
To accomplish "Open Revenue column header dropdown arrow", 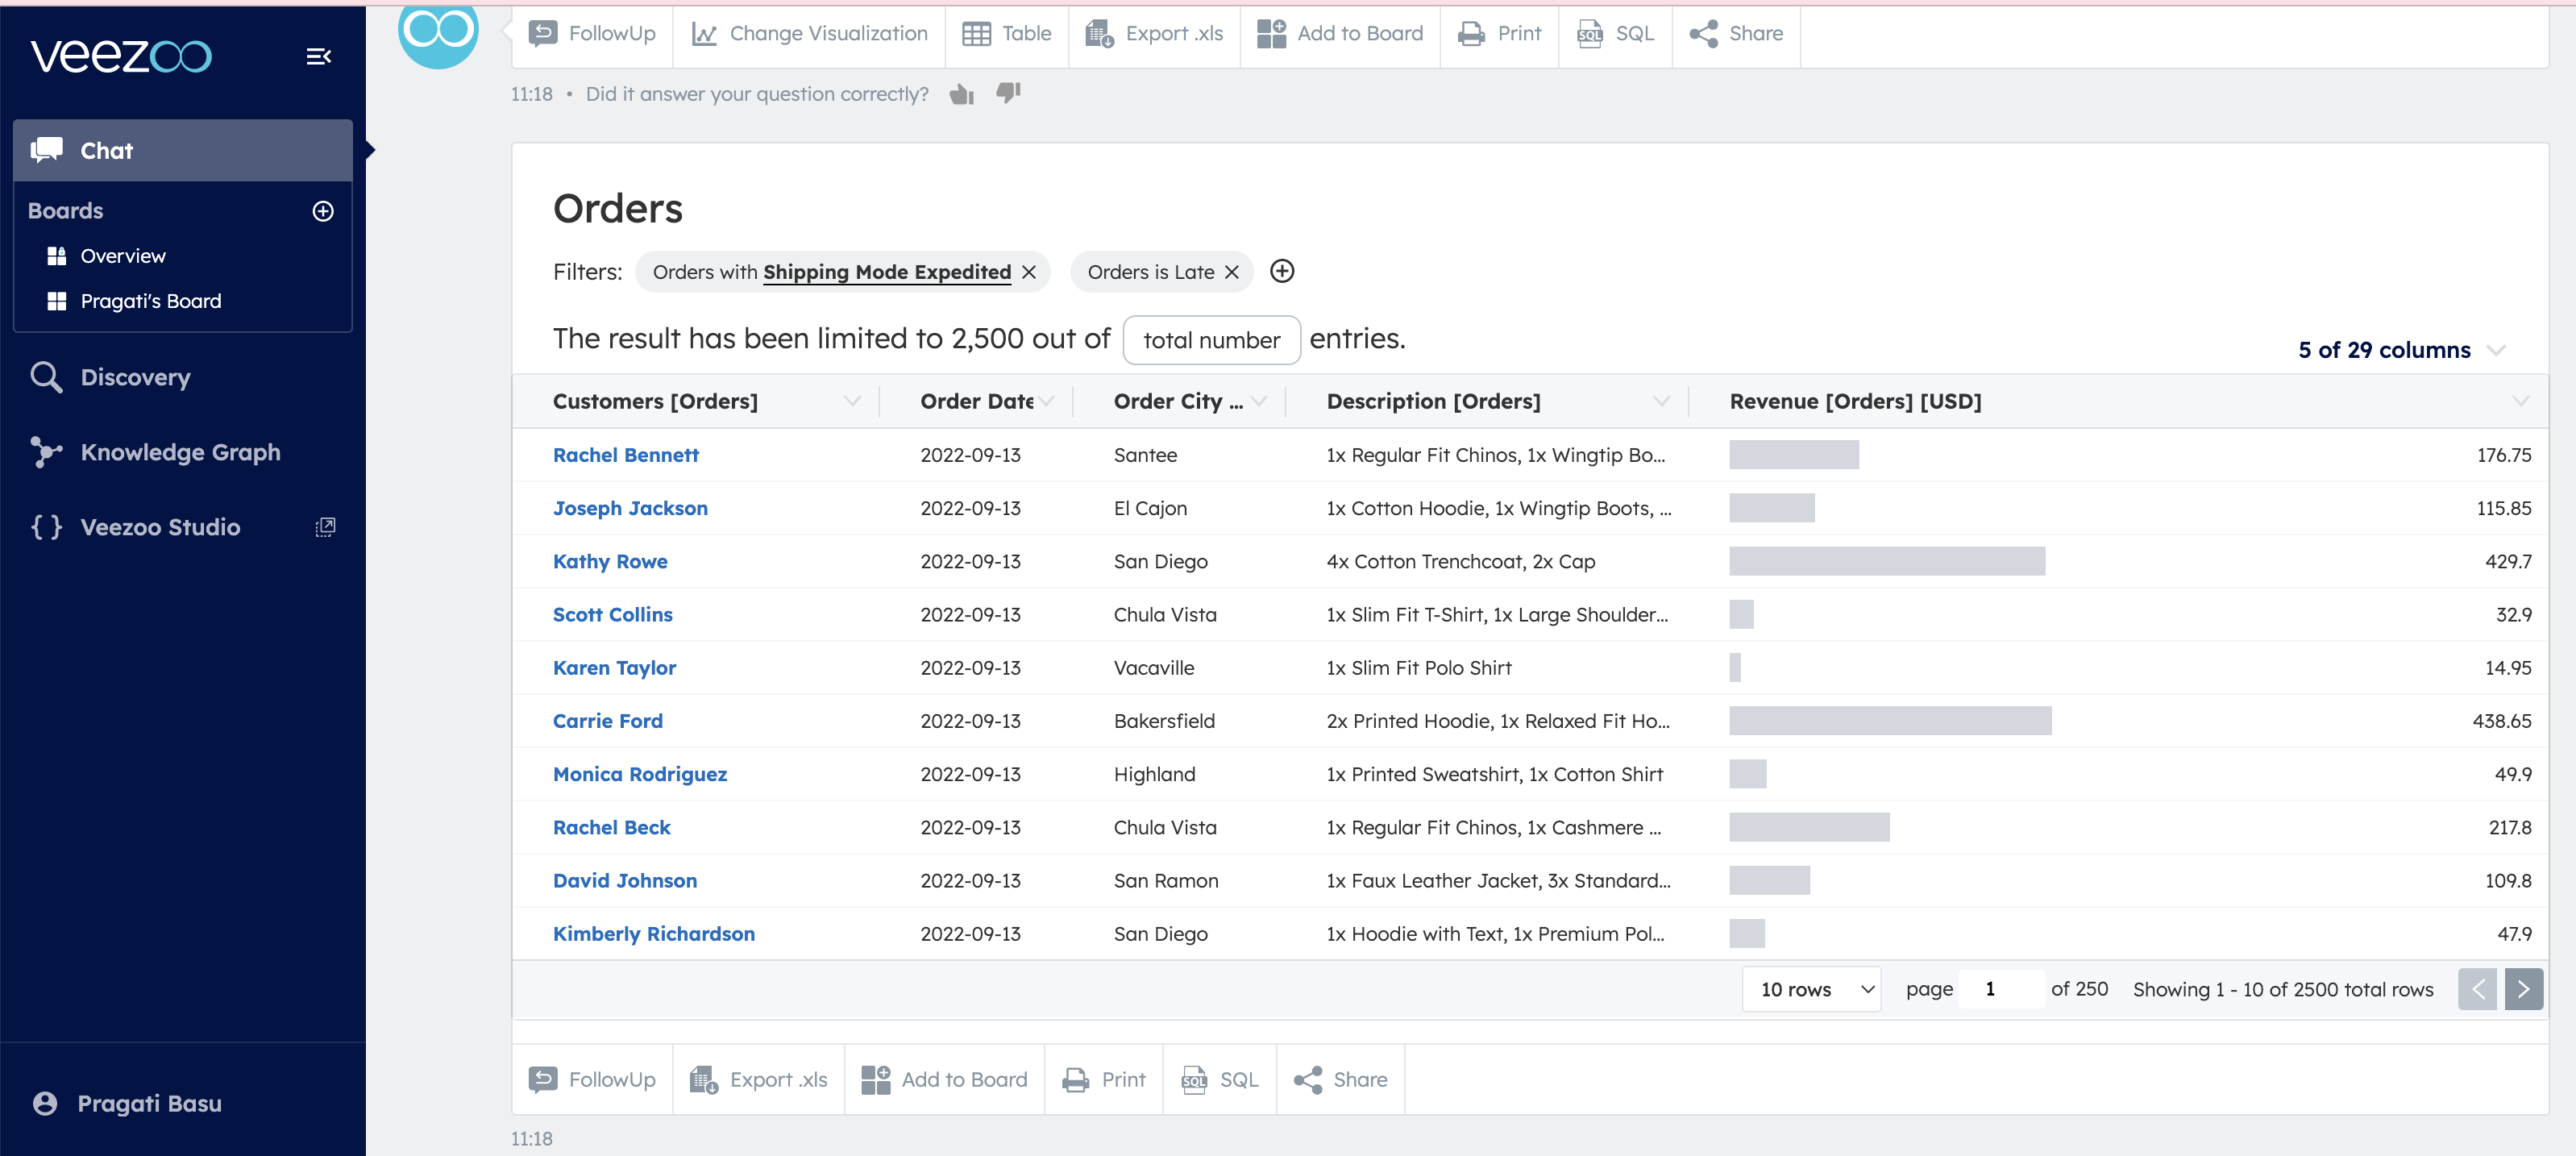I will click(2520, 401).
